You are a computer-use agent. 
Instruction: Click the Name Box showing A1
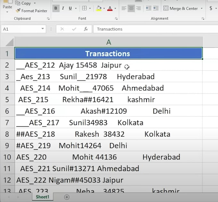coord(21,29)
